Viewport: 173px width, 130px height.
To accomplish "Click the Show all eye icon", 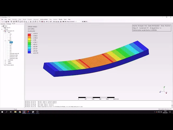I will pos(47,22).
